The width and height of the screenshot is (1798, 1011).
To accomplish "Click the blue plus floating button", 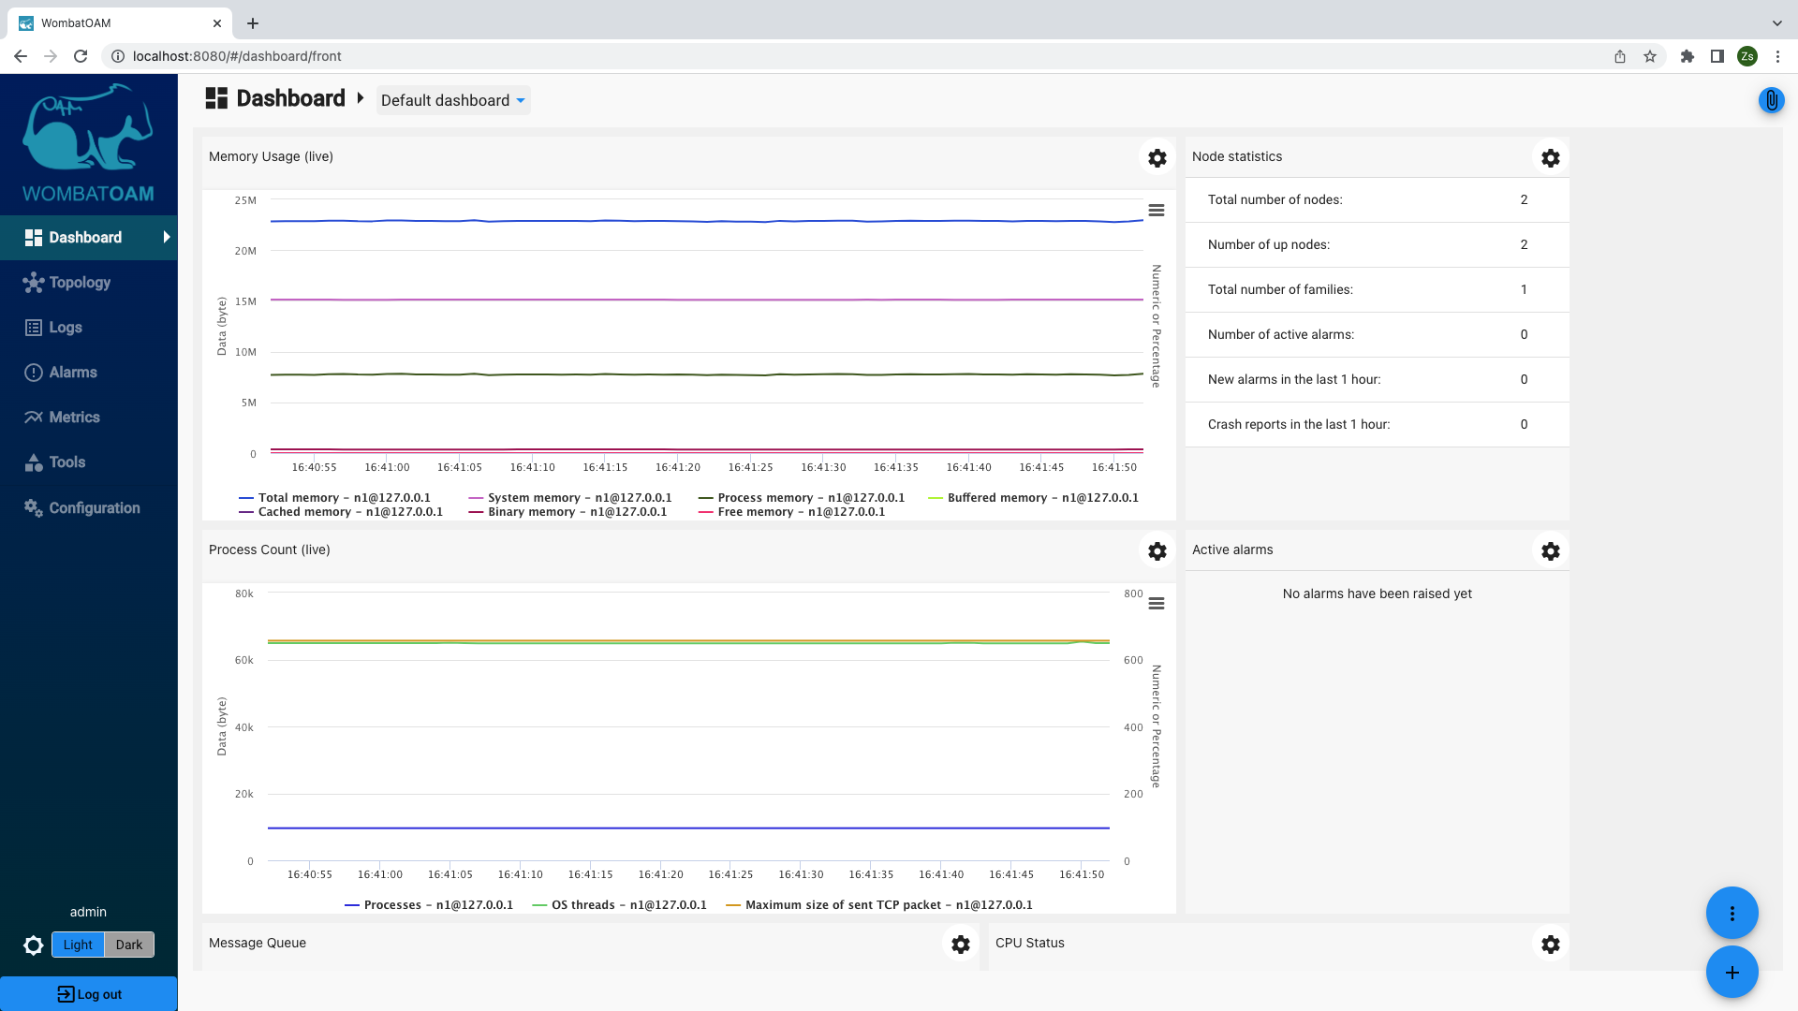I will click(x=1732, y=973).
